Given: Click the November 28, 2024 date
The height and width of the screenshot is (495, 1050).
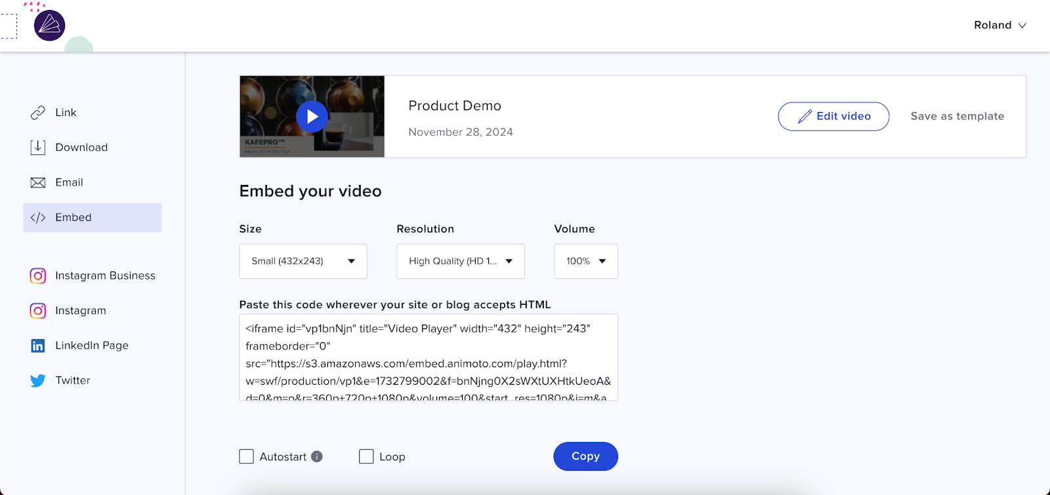Looking at the screenshot, I should point(461,132).
